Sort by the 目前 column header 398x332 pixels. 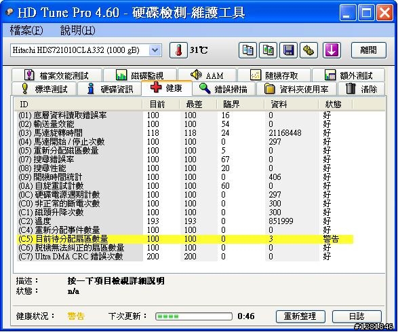point(161,105)
